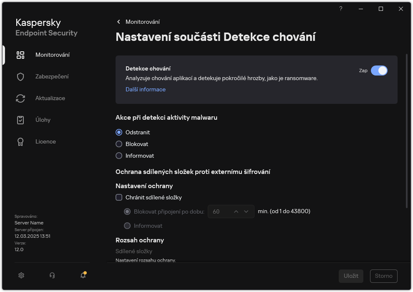Cancel changes with the Storno button
413x292 pixels.
383,276
